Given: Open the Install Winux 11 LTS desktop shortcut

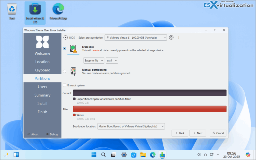Looking at the screenshot, I should pos(35,11).
